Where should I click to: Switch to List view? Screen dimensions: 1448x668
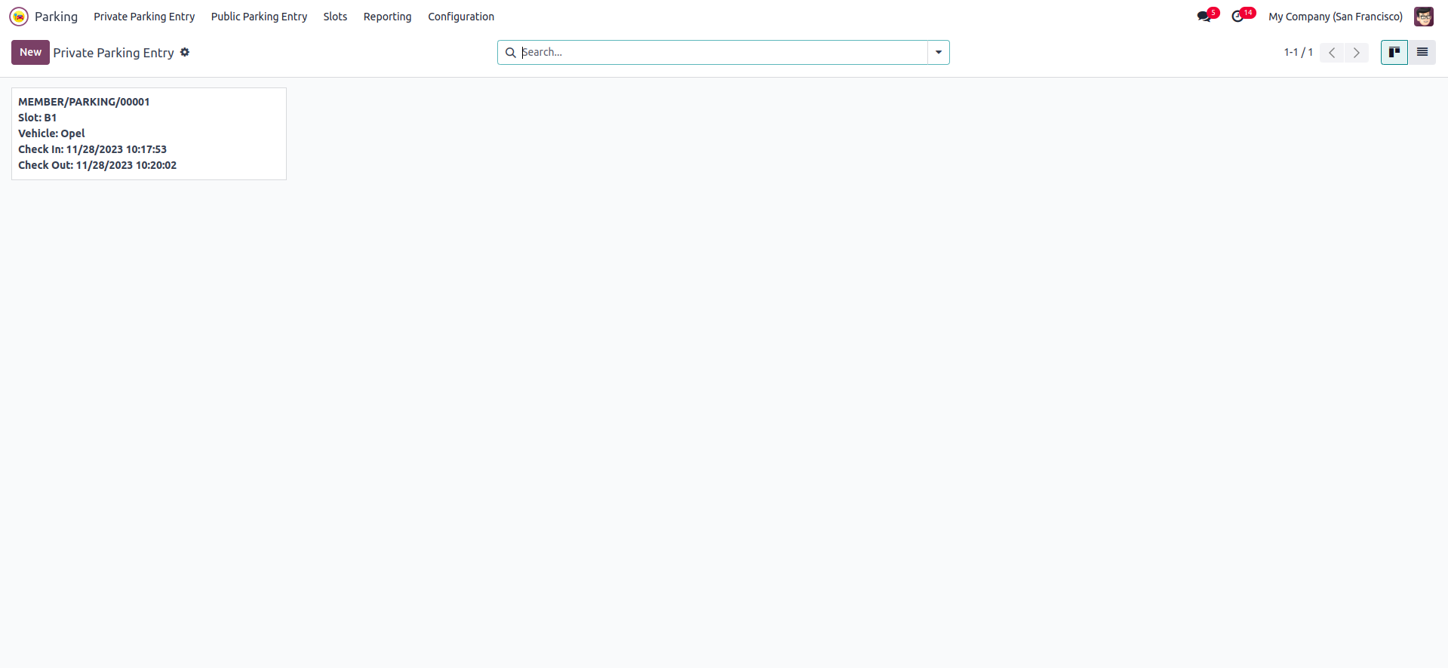pos(1422,52)
